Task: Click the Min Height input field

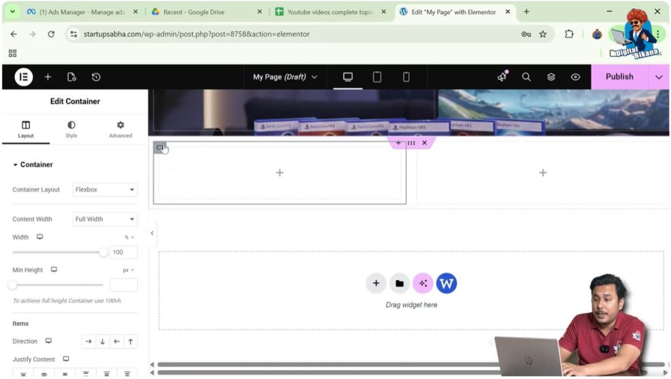Action: pos(123,285)
